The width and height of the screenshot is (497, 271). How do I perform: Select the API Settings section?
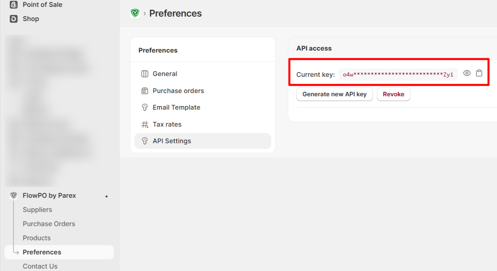[x=203, y=141]
